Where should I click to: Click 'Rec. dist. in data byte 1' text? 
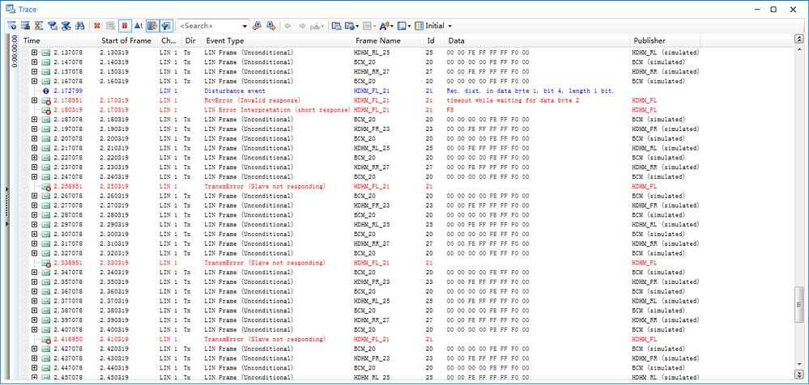pyautogui.click(x=491, y=91)
